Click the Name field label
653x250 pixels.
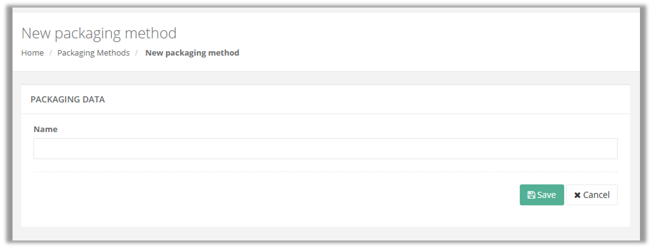click(x=46, y=129)
